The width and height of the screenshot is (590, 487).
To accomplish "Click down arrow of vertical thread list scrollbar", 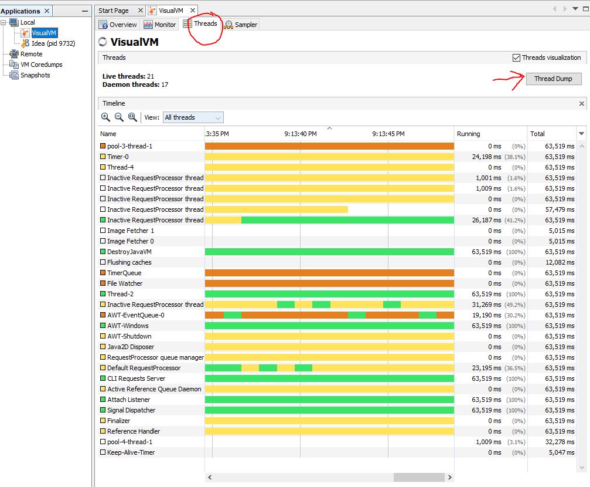I will click(582, 468).
